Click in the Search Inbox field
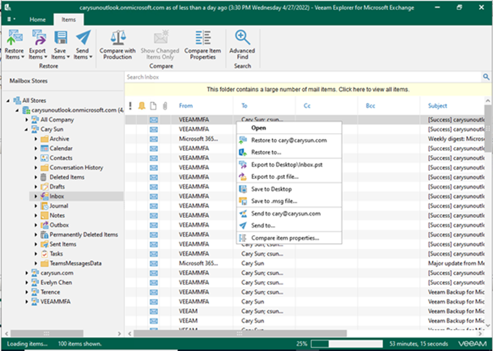 click(x=304, y=77)
